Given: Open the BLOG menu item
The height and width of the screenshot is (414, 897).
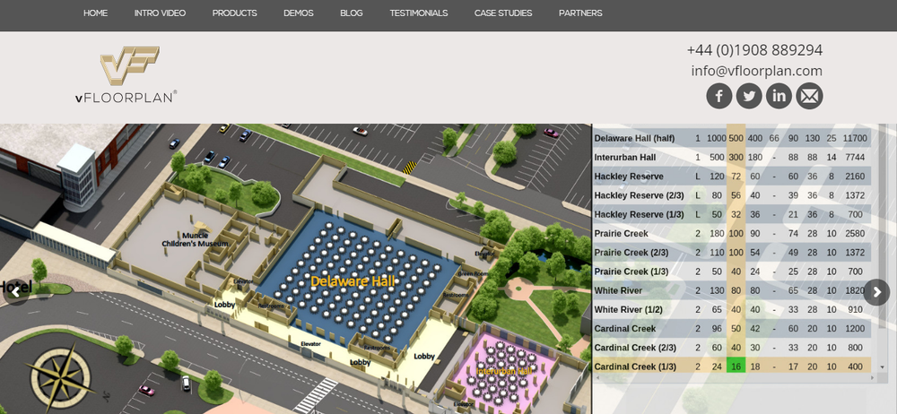Looking at the screenshot, I should pos(352,13).
